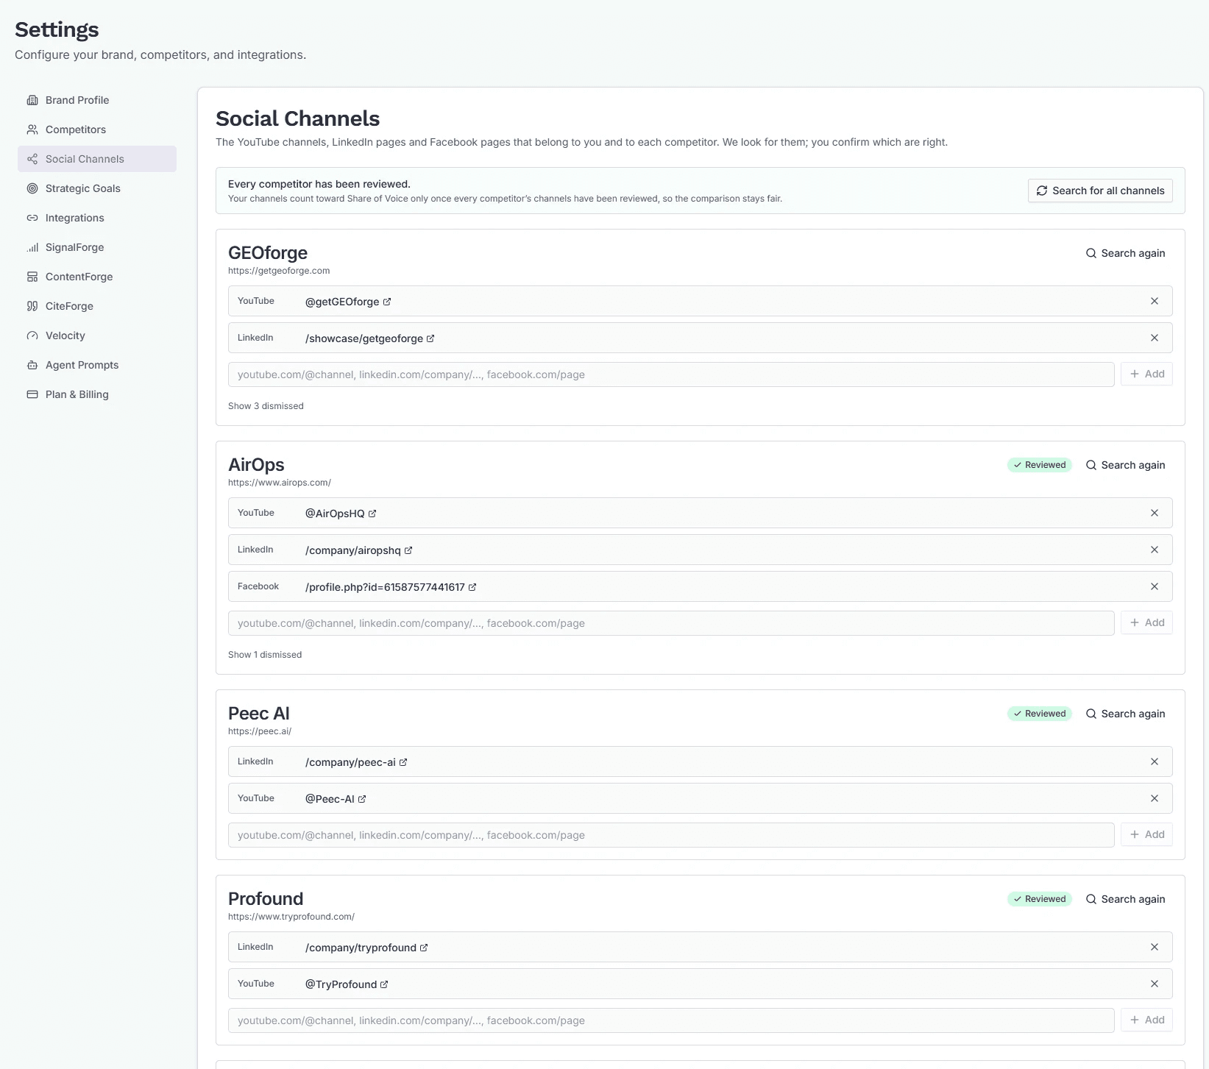Remove the /company/airopshq LinkedIn page

tap(1155, 550)
